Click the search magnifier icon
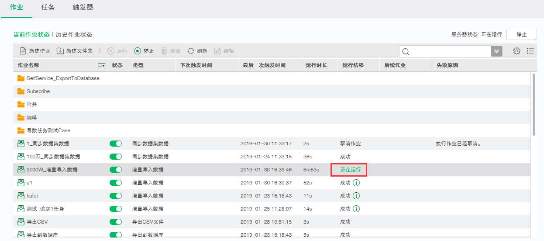The height and width of the screenshot is (241, 544). point(406,52)
